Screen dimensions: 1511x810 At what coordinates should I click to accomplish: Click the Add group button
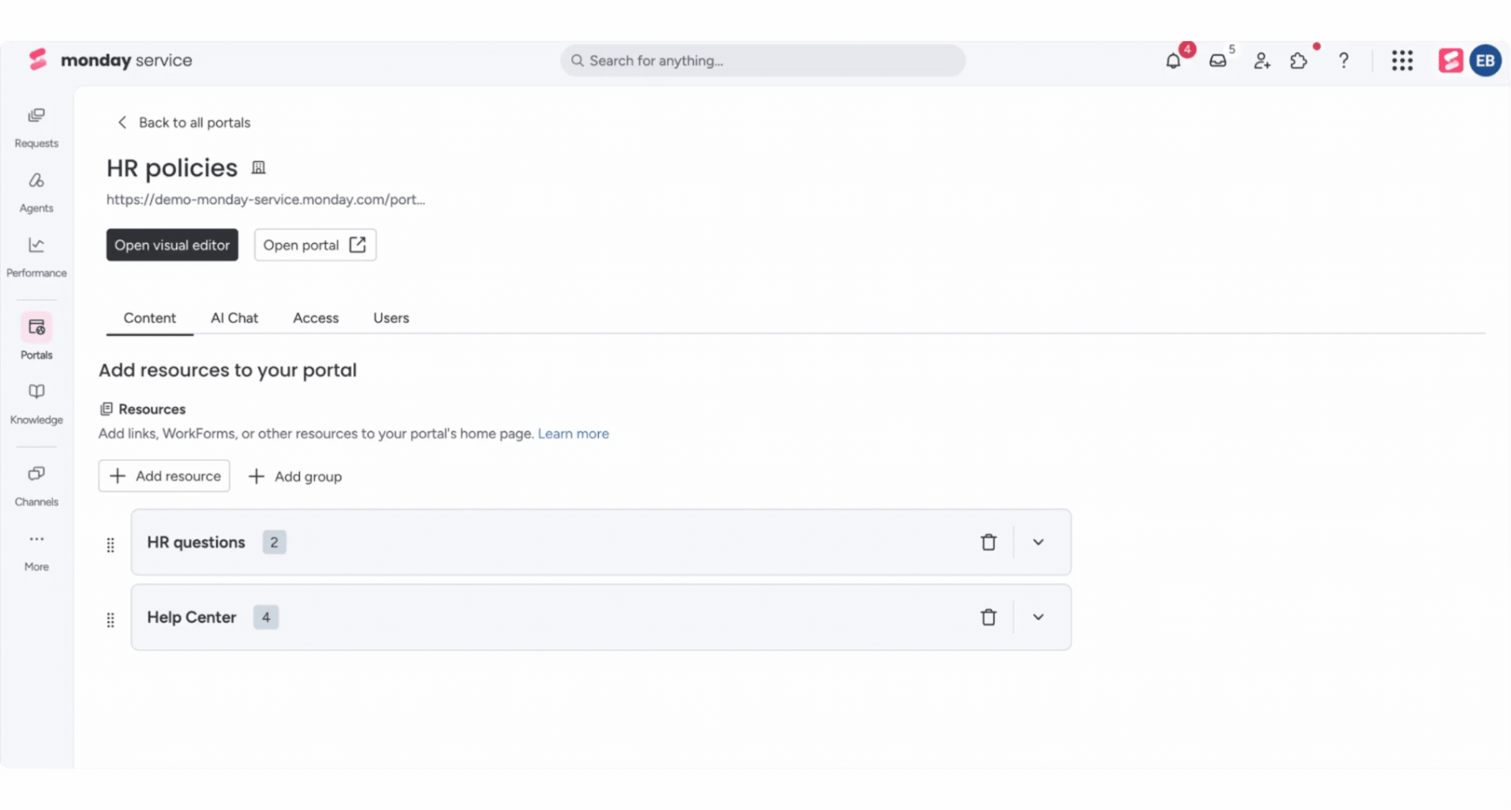296,477
